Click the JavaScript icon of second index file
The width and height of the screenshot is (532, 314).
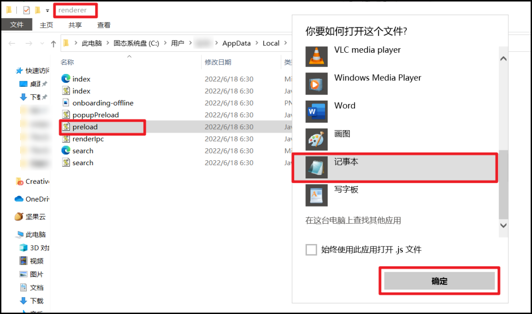[x=66, y=91]
